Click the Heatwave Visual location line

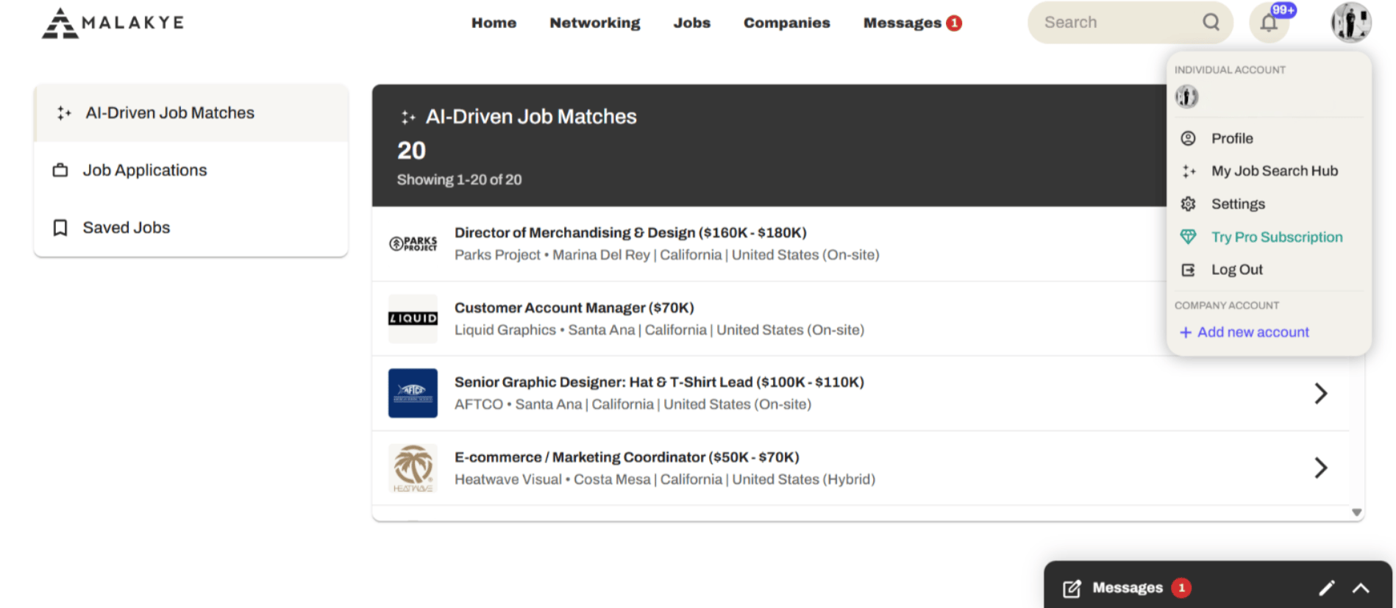[x=665, y=479]
